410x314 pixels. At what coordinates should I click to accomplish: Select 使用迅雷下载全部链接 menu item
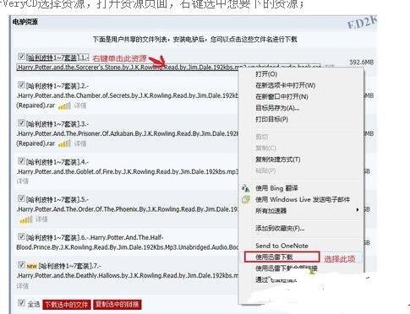tap(286, 268)
